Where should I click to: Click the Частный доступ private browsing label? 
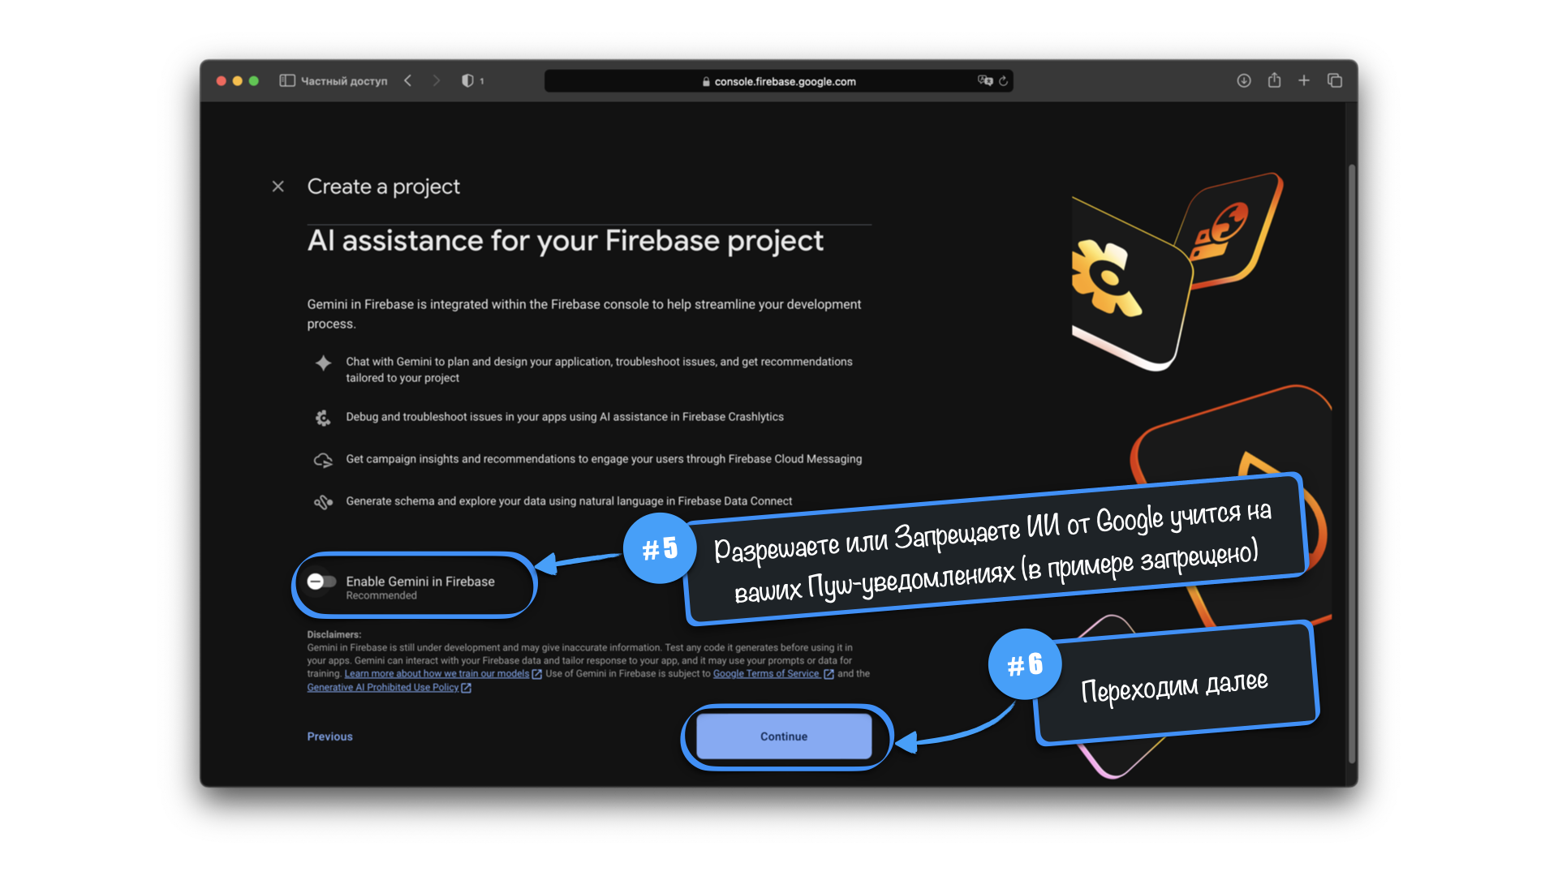point(344,81)
